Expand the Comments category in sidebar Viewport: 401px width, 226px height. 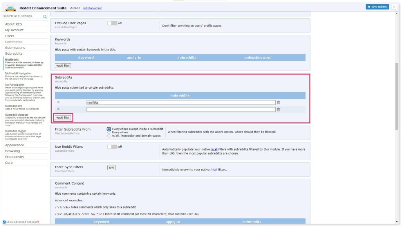[x=14, y=42]
